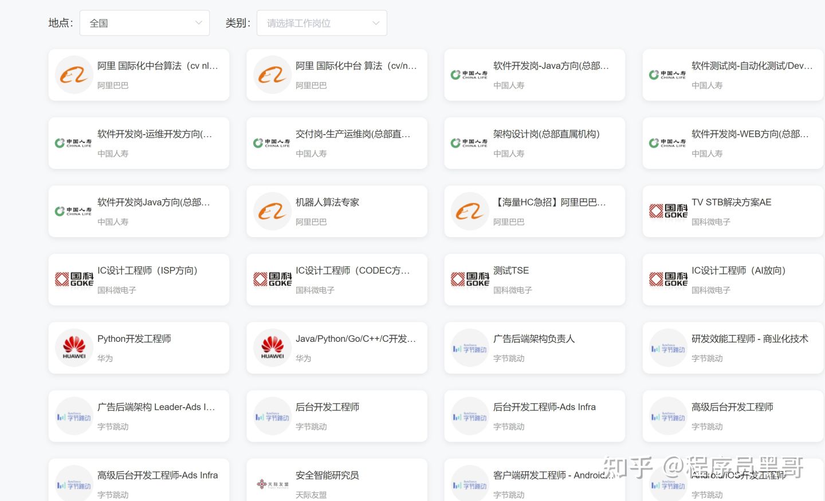Click the GOKE logo beside TV STB解决方案AE
Image resolution: width=825 pixels, height=501 pixels.
tap(668, 211)
